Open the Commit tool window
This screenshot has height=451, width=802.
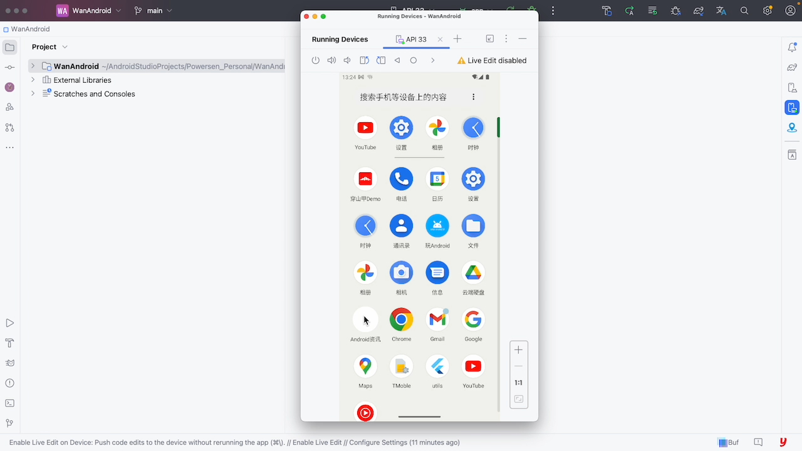[x=9, y=67]
